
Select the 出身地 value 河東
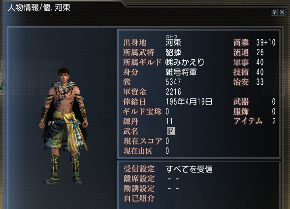click(173, 42)
